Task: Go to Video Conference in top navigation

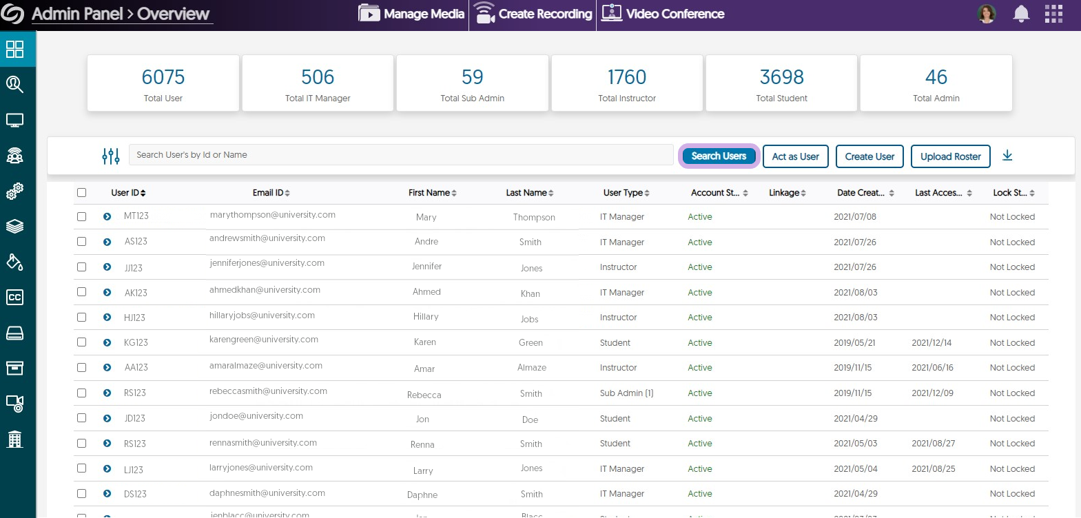Action: click(663, 14)
